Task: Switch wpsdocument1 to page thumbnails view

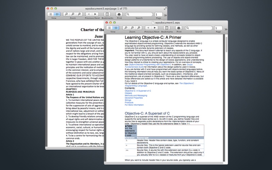Action: [x=116, y=28]
